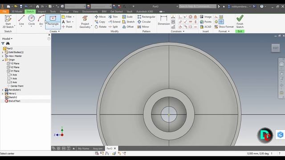Click Show Format button
This screenshot has height=160, width=285.
[x=224, y=27]
